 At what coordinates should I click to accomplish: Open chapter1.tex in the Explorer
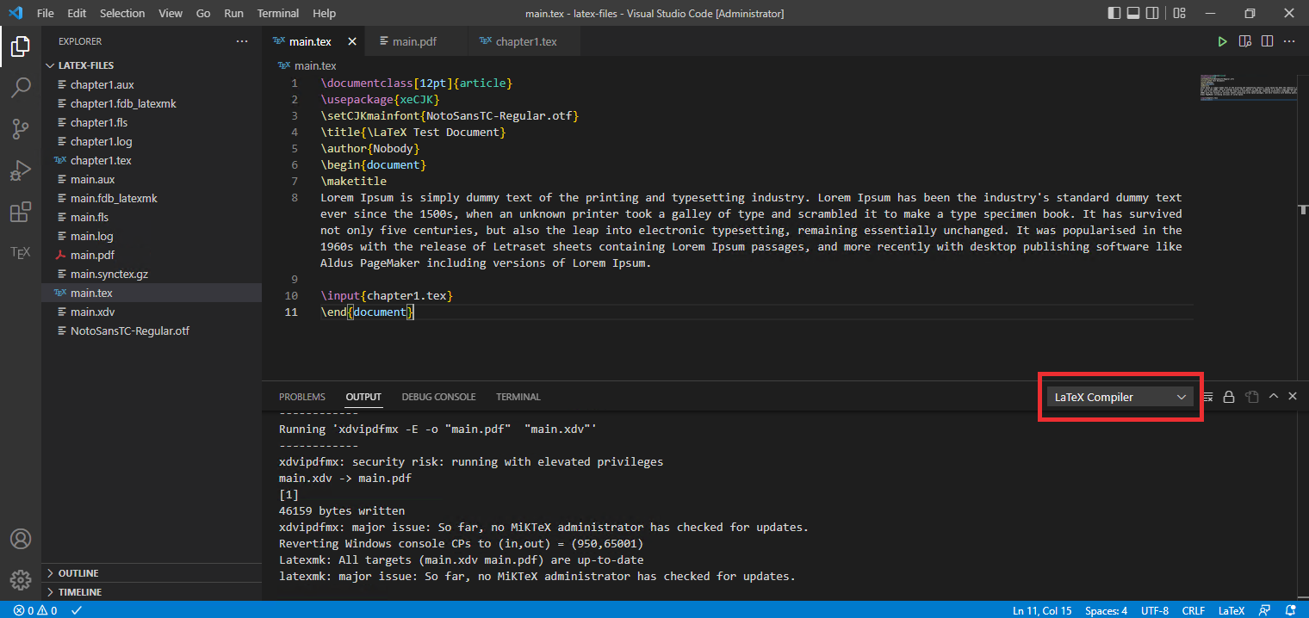pos(101,160)
